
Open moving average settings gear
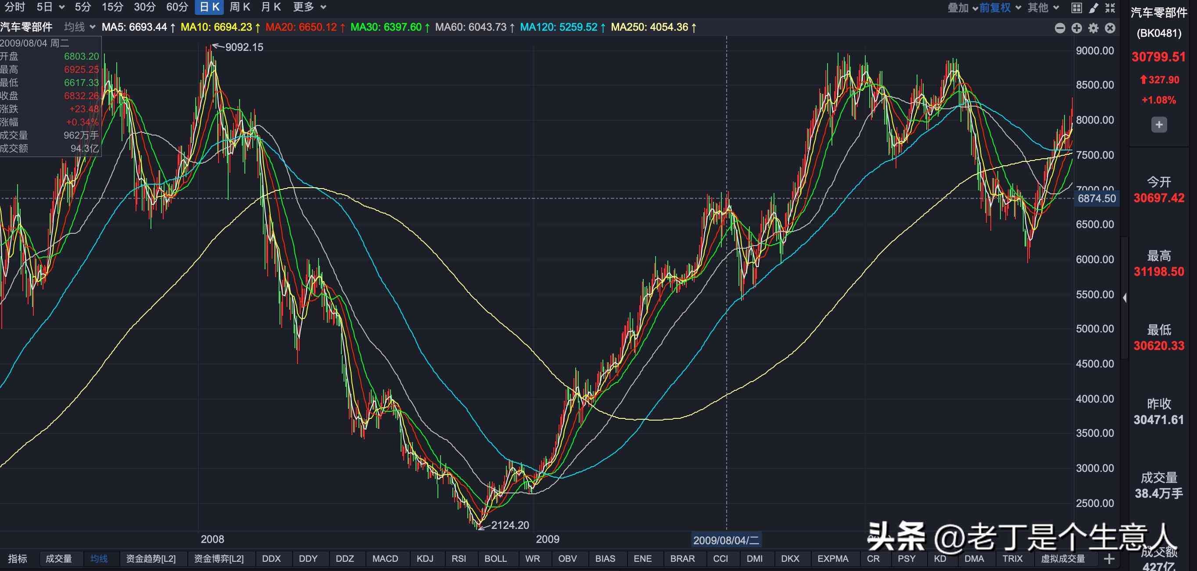point(1093,28)
